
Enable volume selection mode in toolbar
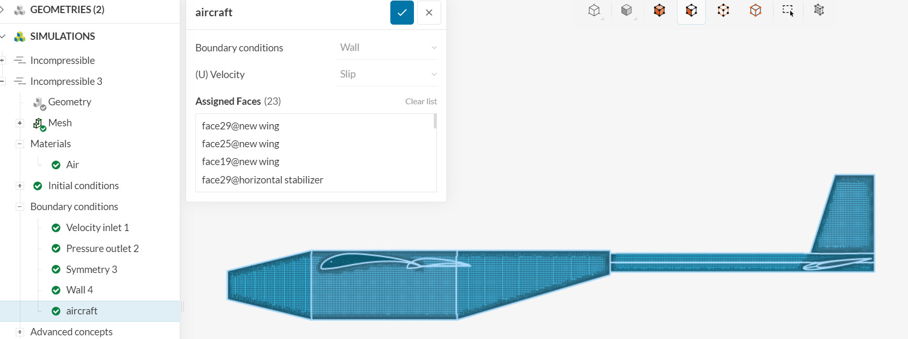pos(659,10)
